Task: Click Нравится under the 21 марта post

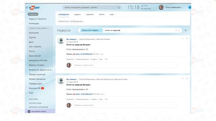Action: (70, 59)
